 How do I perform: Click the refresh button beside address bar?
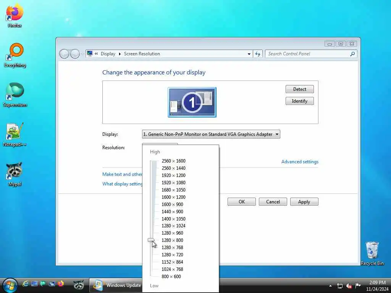click(x=258, y=54)
